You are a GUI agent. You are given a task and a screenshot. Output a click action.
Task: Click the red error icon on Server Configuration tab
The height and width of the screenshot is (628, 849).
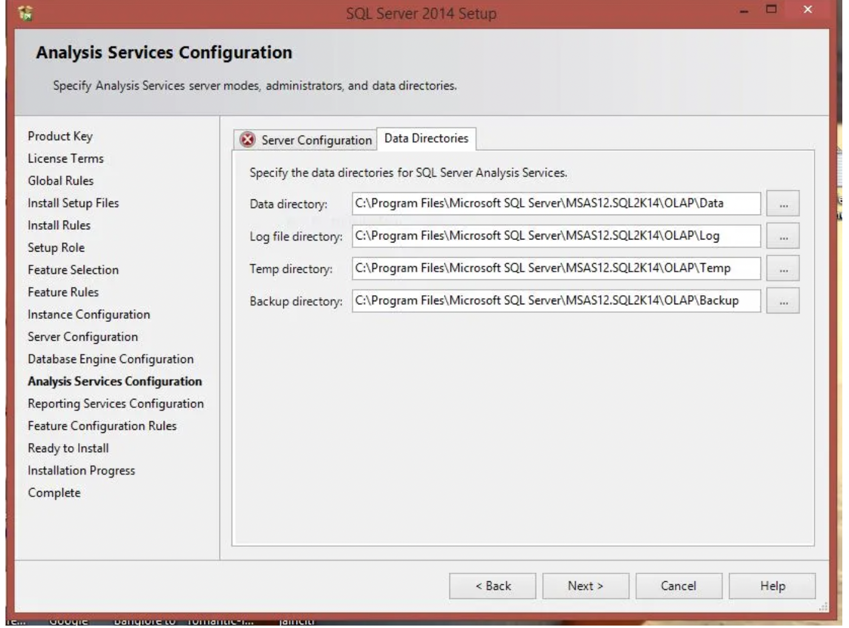pos(247,140)
